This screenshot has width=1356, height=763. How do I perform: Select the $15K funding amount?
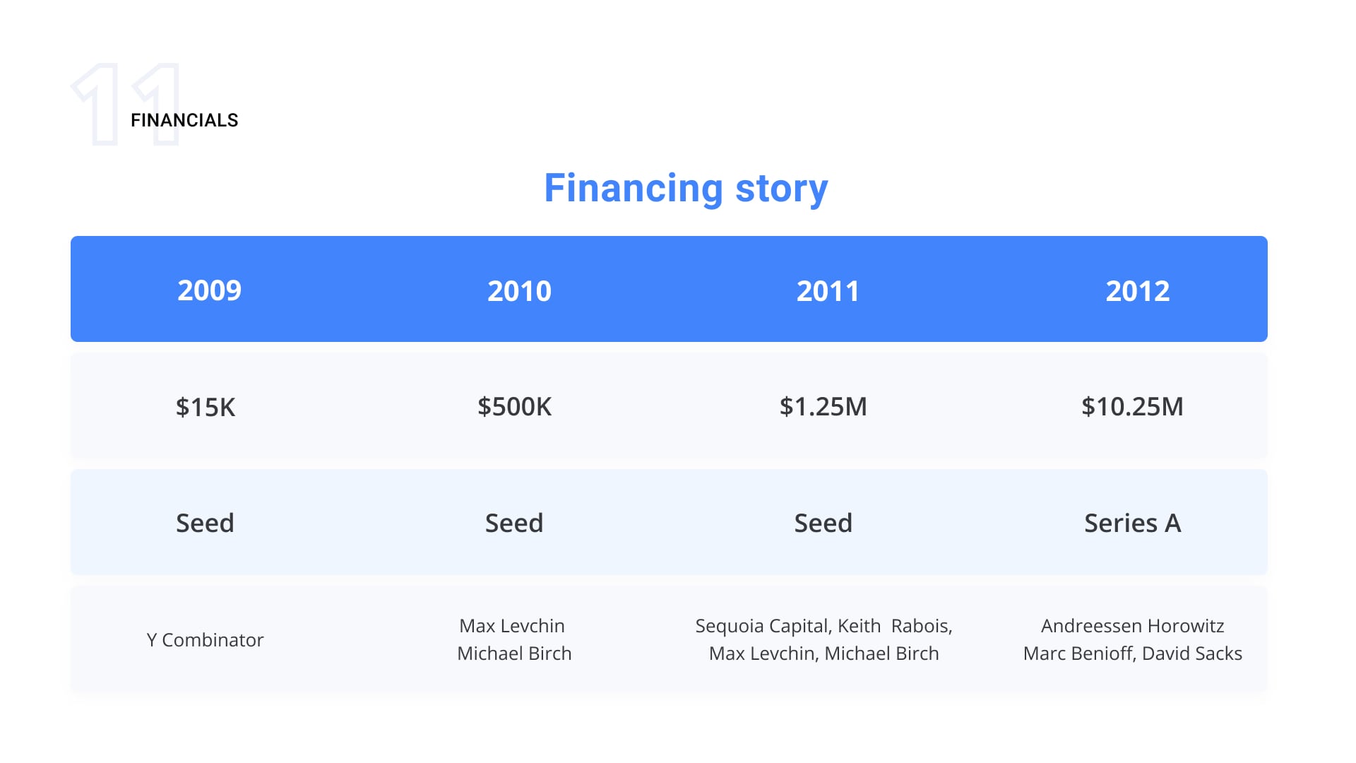point(206,407)
